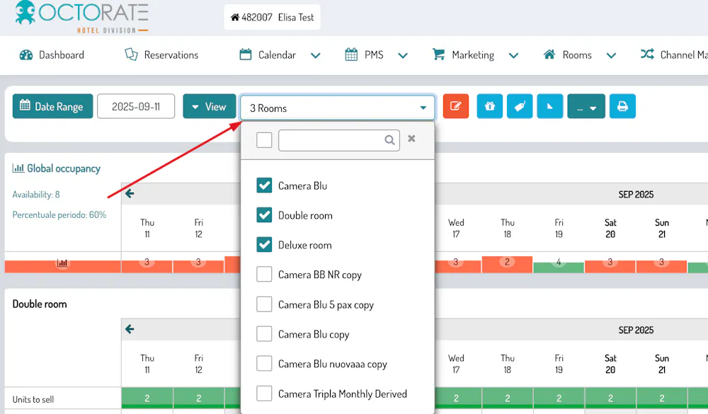The height and width of the screenshot is (414, 708).
Task: Check Camera Tripla Monthly Derived
Action: coord(264,393)
